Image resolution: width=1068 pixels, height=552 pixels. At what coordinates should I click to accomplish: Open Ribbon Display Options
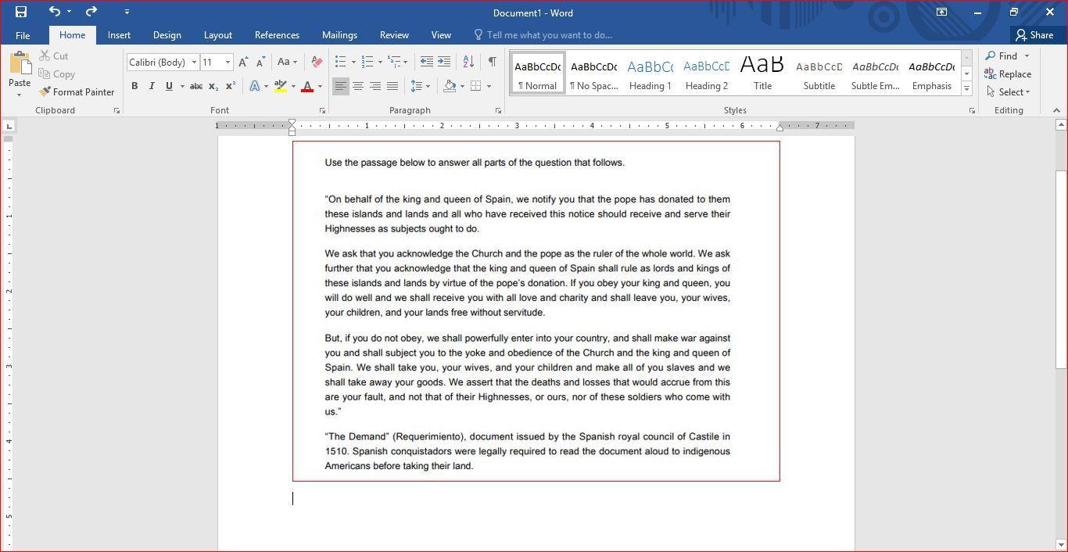tap(941, 12)
